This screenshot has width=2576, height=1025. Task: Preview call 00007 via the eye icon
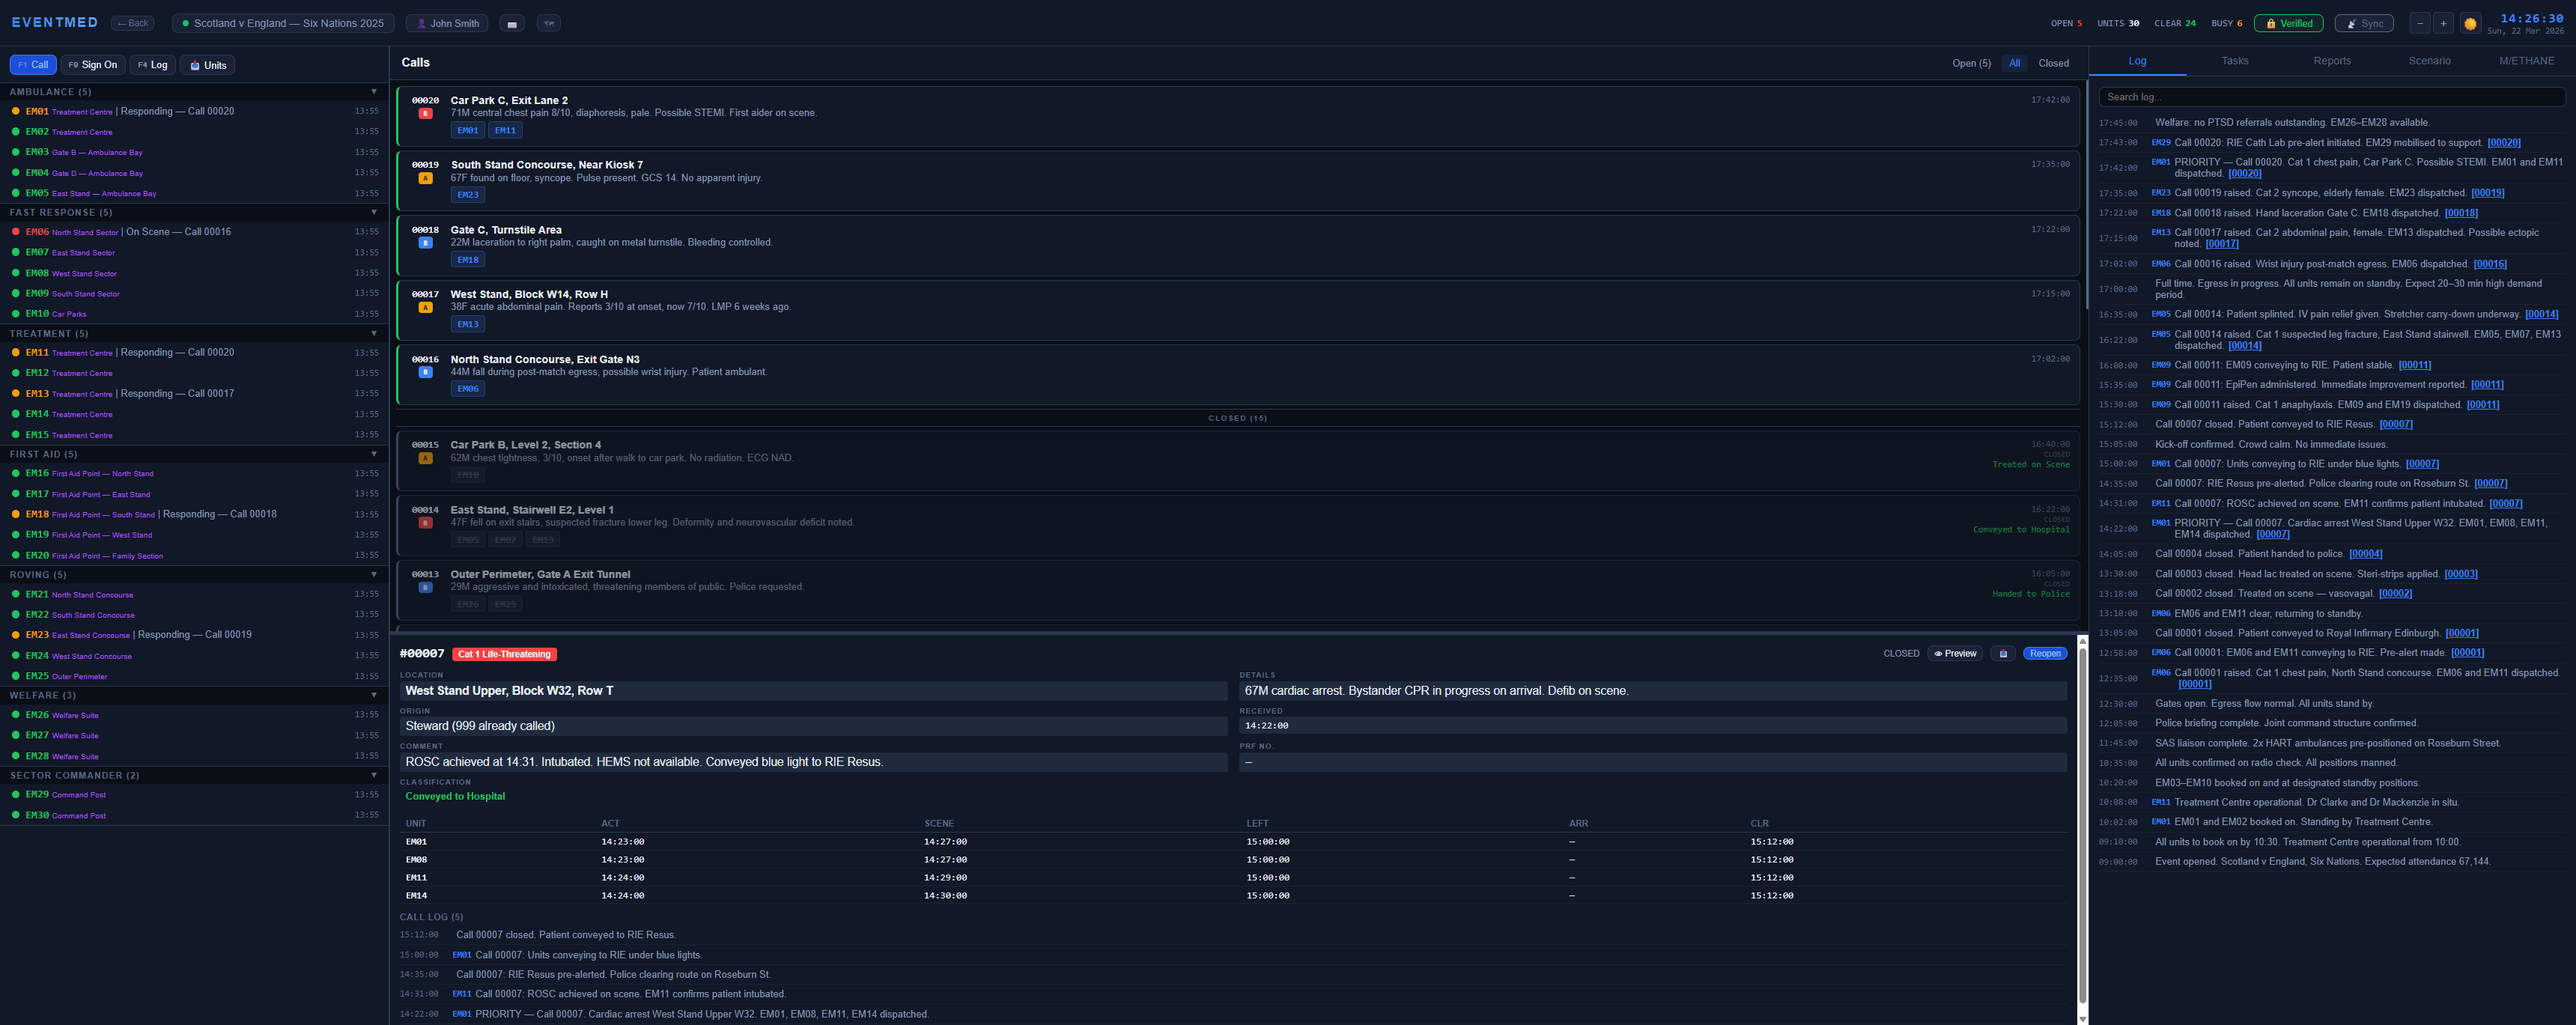click(1954, 653)
